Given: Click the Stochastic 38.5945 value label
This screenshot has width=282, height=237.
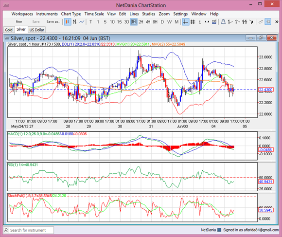Looking at the screenshot, I should coord(265,210).
